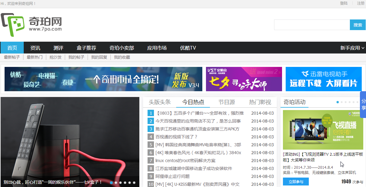
Task: Open the 最新帖子 sub-navigation link
Action: [12, 57]
